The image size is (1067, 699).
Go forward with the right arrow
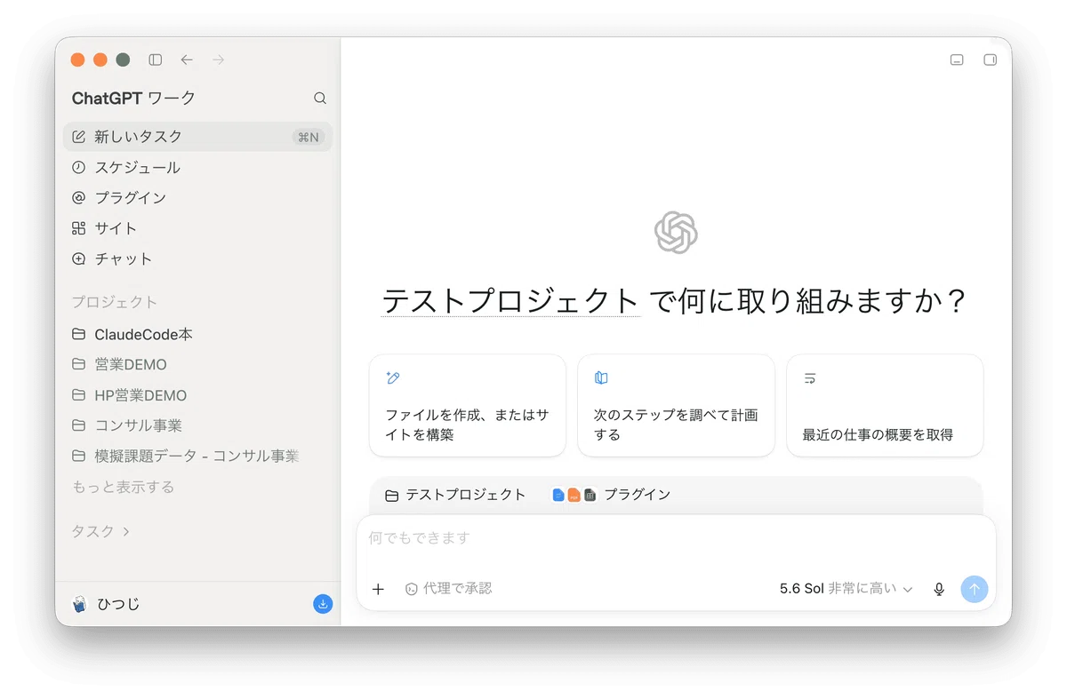pyautogui.click(x=219, y=60)
